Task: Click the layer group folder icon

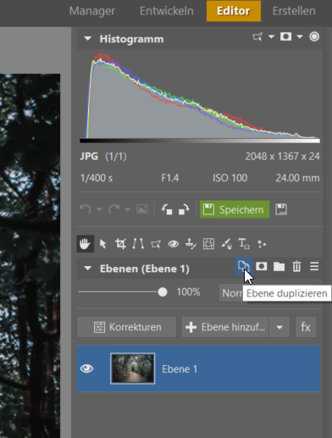Action: click(x=279, y=266)
